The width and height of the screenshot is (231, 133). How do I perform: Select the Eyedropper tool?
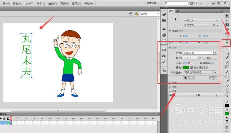pos(227,81)
